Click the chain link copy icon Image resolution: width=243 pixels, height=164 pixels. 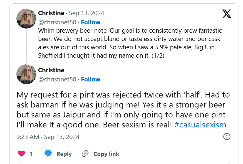pyautogui.click(x=85, y=154)
